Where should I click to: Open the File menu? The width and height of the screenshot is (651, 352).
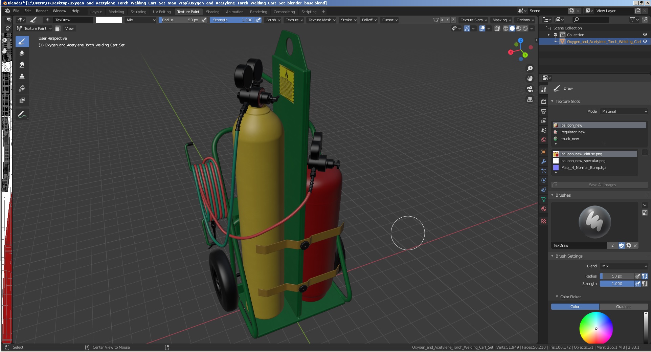[16, 11]
